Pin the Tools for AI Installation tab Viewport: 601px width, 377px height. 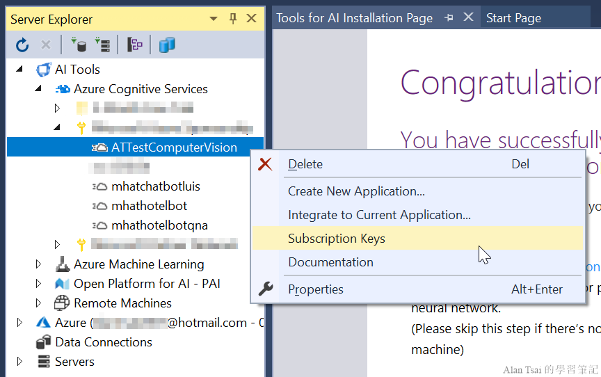(449, 17)
